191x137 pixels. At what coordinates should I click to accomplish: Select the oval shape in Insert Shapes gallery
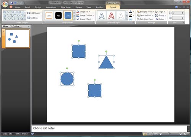pyautogui.click(x=18, y=12)
